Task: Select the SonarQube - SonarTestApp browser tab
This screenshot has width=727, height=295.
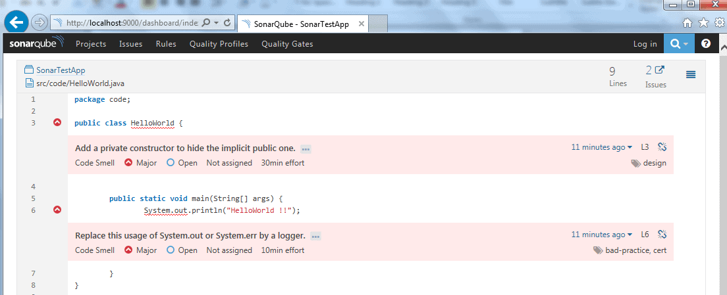Action: pyautogui.click(x=303, y=24)
